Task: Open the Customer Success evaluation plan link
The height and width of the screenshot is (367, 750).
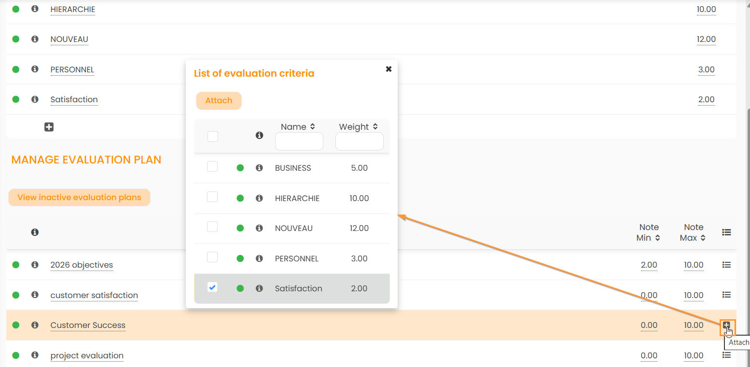Action: [x=88, y=325]
